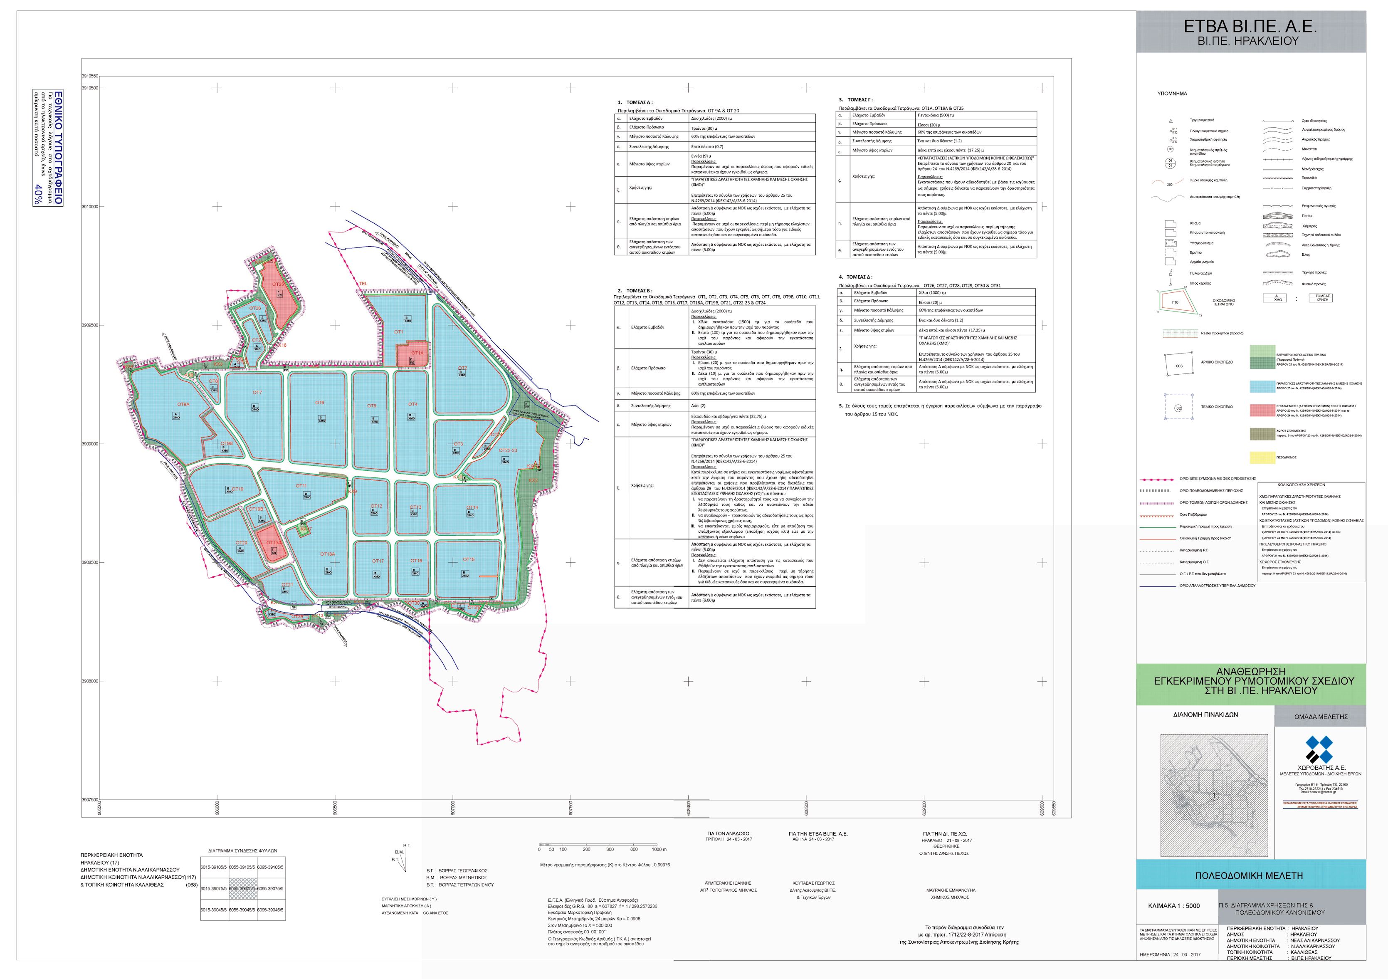Click the initial plot 003 symbol
This screenshot has height=979, width=1388.
click(1178, 364)
